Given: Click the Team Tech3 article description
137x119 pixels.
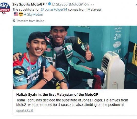Looking at the screenshot, I should point(72,103).
